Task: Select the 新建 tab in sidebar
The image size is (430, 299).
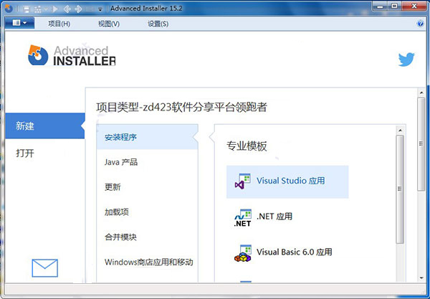Action: (x=45, y=126)
